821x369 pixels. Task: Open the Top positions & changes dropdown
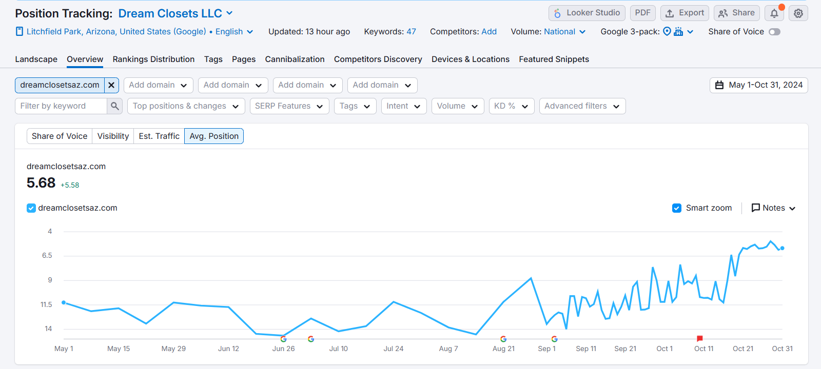click(186, 106)
